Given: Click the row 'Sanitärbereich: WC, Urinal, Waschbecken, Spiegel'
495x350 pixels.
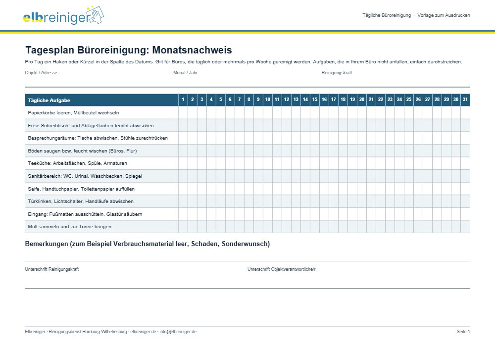Looking at the screenshot, I should coord(247,176).
